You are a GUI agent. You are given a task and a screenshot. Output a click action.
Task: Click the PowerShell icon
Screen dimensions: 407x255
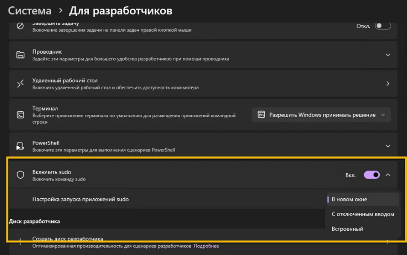point(20,146)
